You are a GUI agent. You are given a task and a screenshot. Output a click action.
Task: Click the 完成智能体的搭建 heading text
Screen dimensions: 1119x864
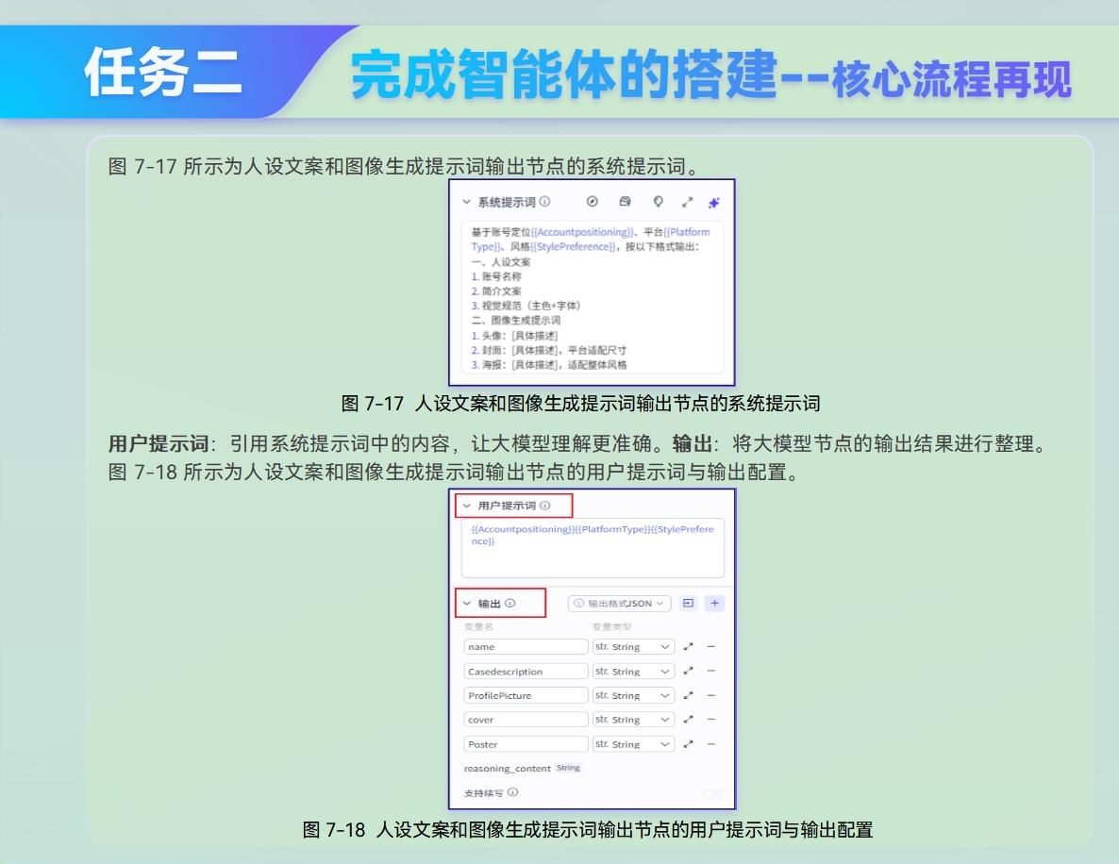[563, 75]
